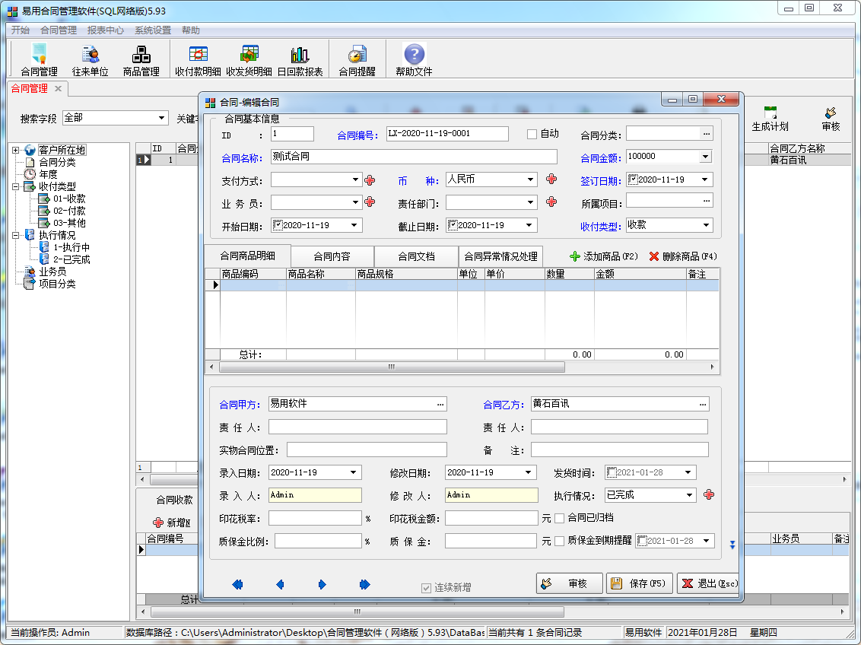Image resolution: width=861 pixels, height=645 pixels.
Task: Open 收付款明细 toolbar icon
Action: [x=198, y=60]
